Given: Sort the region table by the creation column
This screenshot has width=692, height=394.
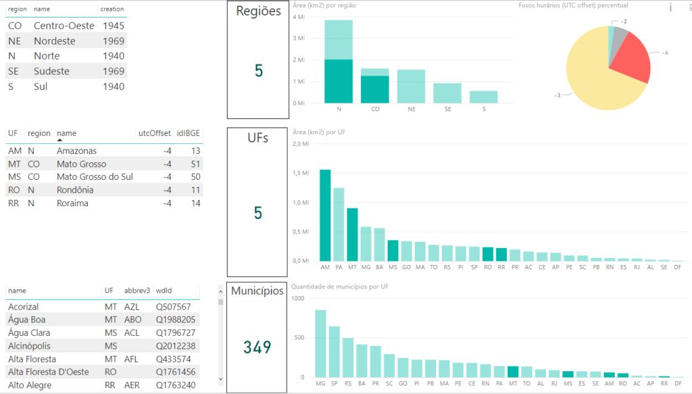Looking at the screenshot, I should tap(112, 9).
